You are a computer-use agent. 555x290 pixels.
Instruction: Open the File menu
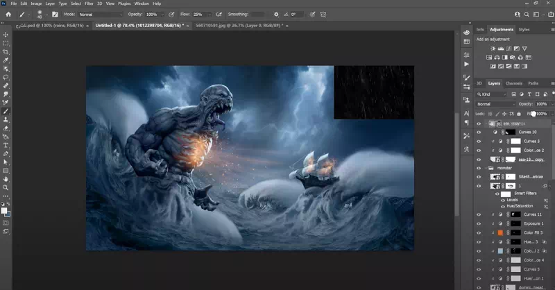pyautogui.click(x=13, y=3)
